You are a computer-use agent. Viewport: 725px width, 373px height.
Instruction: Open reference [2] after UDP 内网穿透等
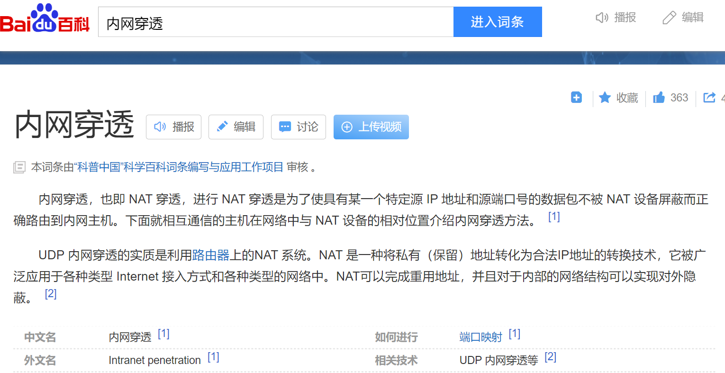pos(550,357)
